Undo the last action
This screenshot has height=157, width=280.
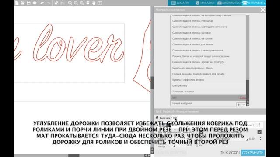pyautogui.click(x=42, y=3)
